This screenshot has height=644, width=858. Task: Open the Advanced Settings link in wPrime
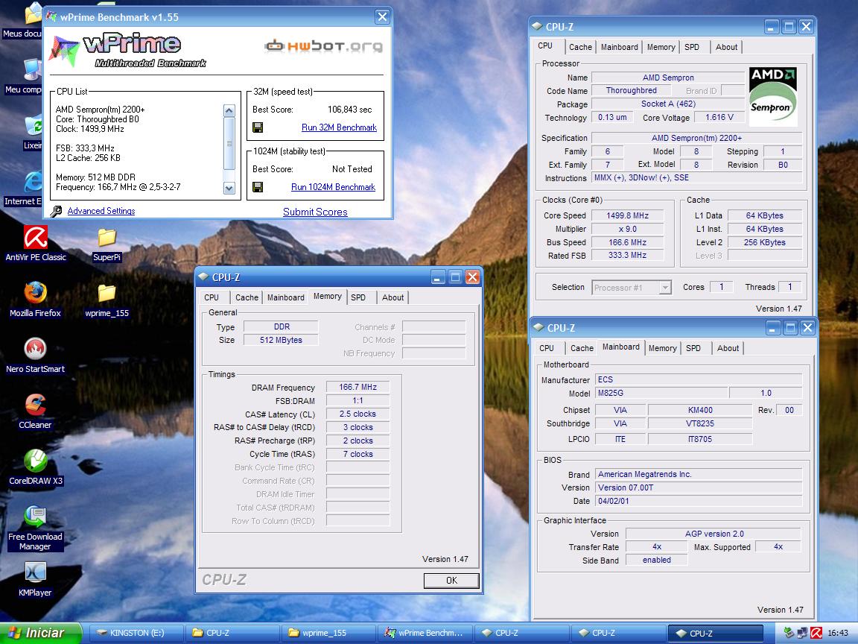point(101,212)
